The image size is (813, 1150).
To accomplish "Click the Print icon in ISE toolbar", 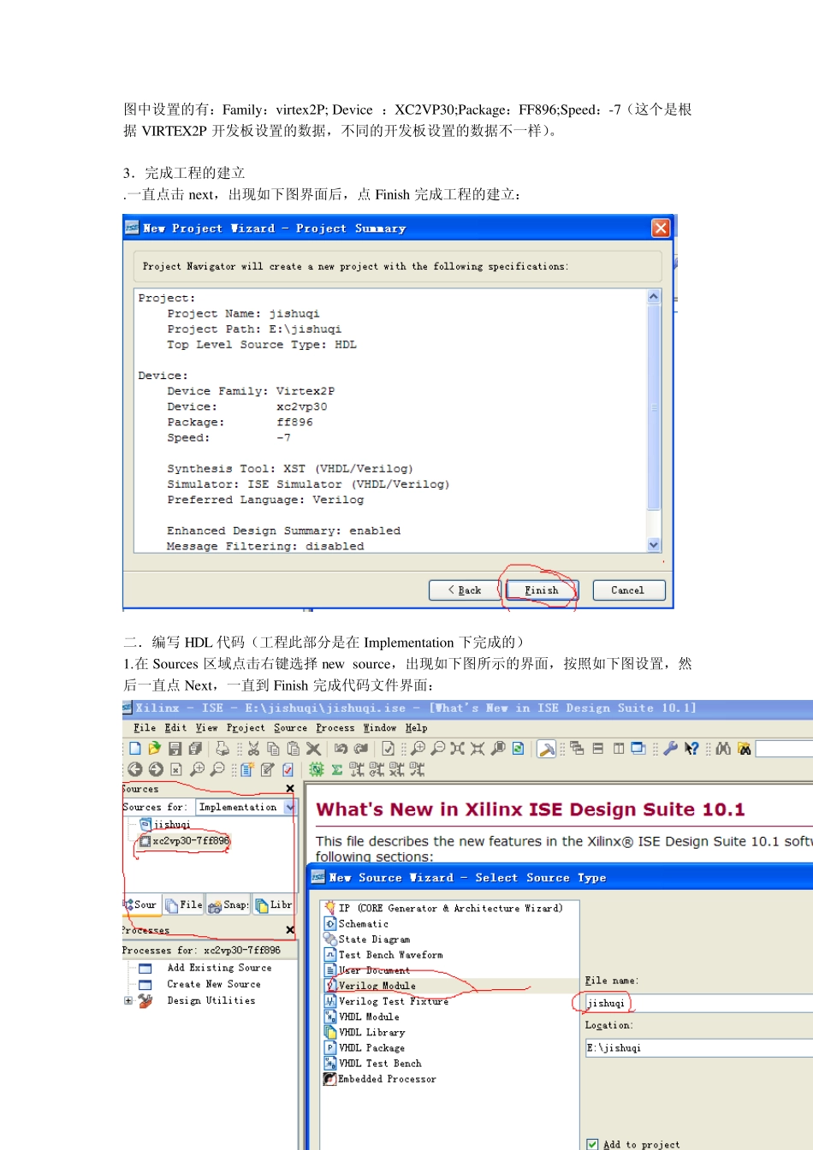I will [x=223, y=749].
